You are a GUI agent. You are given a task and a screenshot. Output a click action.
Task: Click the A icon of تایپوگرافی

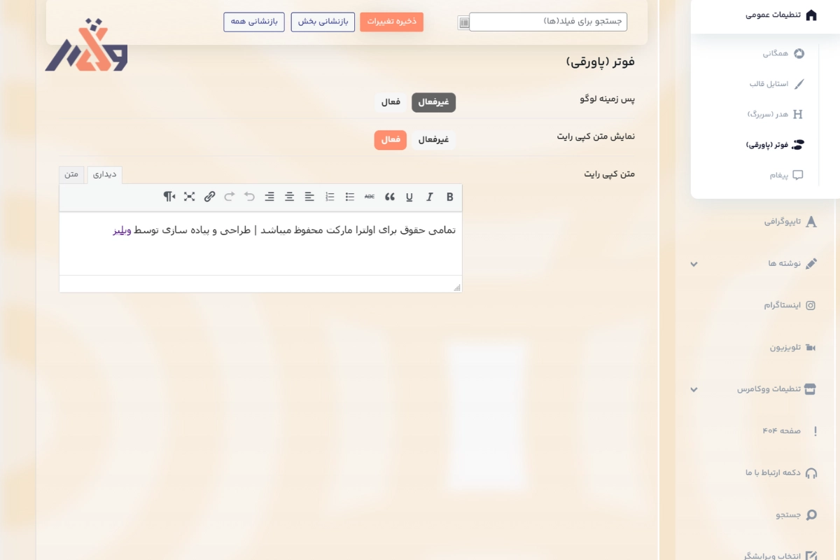pos(811,222)
